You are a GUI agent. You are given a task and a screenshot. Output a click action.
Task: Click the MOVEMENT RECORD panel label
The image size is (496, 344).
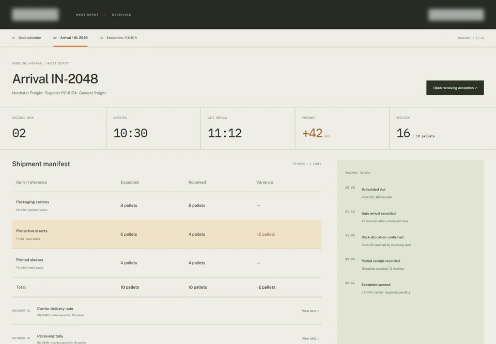coord(358,173)
